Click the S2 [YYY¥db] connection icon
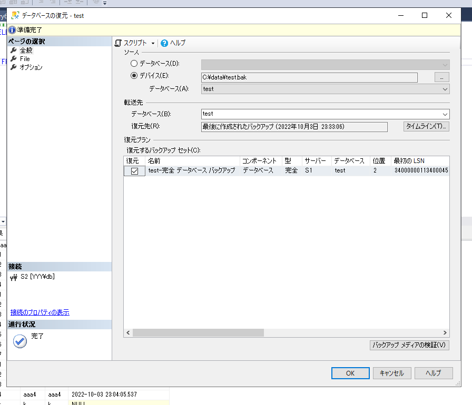 click(x=14, y=277)
